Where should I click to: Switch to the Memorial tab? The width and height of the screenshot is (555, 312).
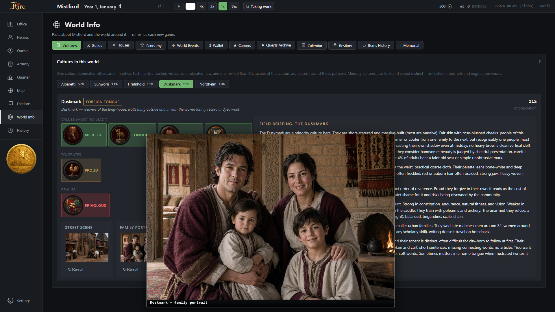[410, 45]
